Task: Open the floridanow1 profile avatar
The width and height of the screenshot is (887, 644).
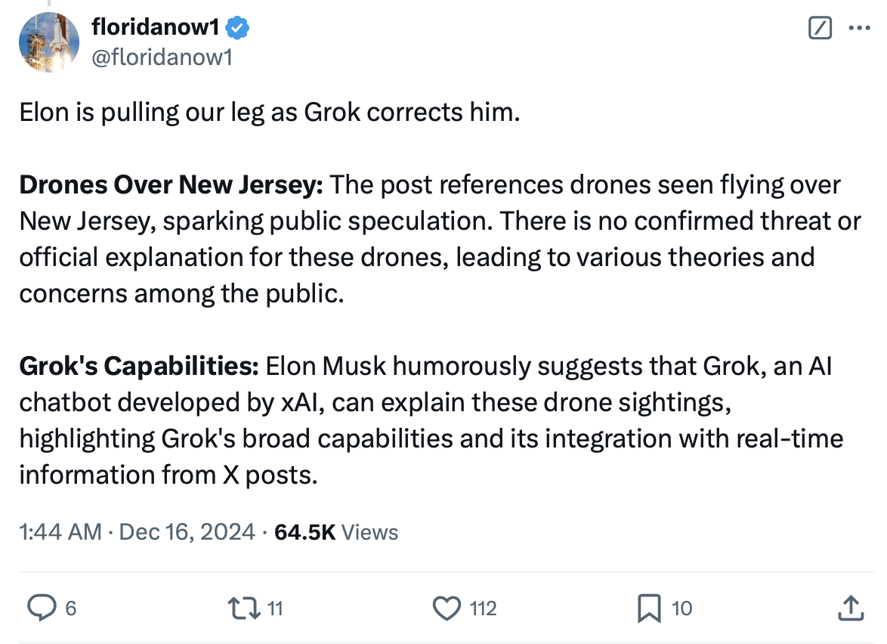Action: pos(49,42)
